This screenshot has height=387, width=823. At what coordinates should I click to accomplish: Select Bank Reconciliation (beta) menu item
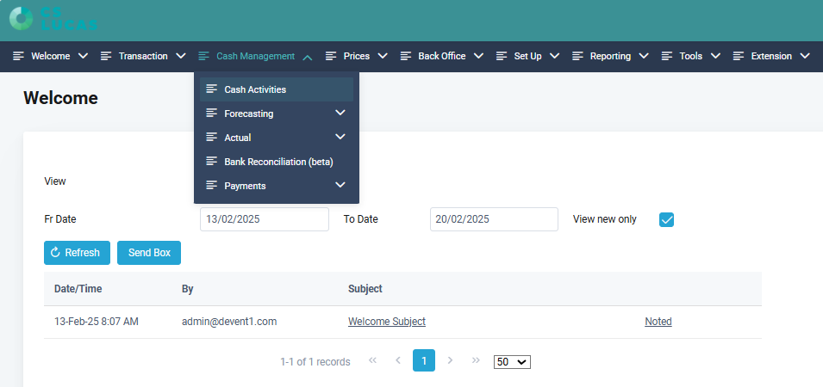tap(277, 162)
